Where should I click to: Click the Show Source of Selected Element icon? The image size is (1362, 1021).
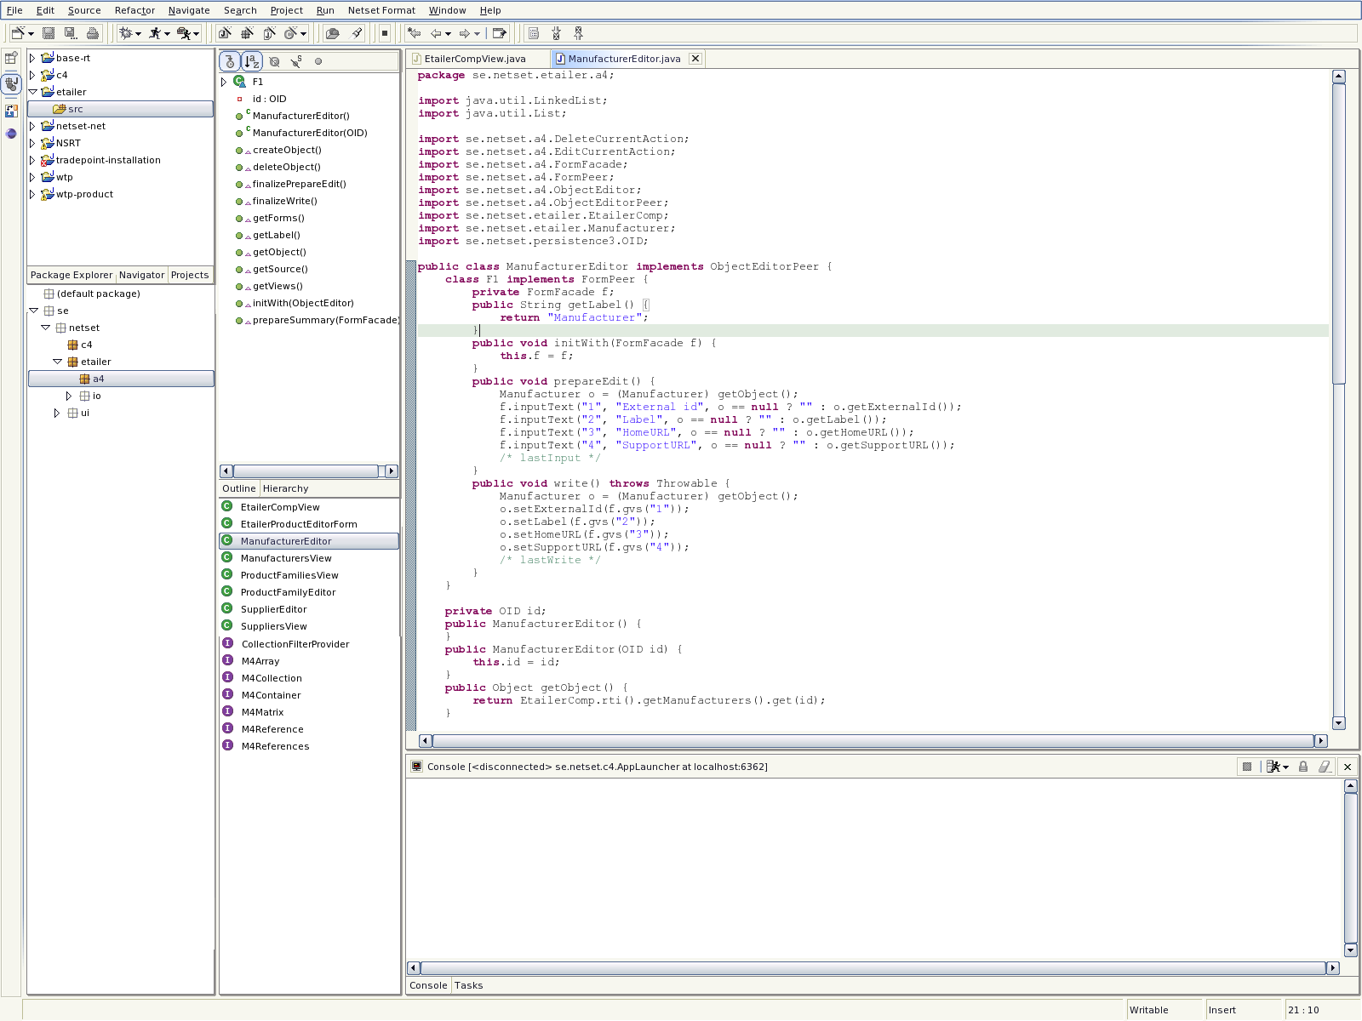[x=534, y=33]
